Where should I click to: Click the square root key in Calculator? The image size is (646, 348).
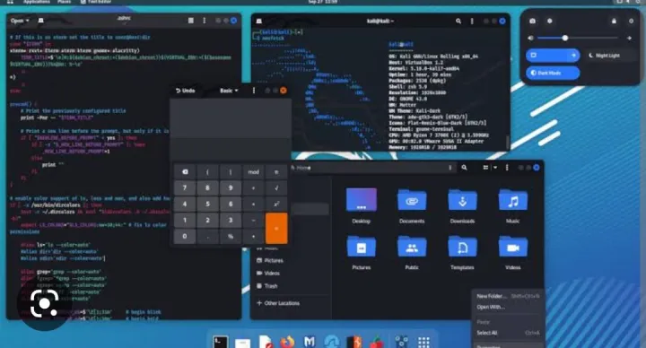(x=276, y=188)
